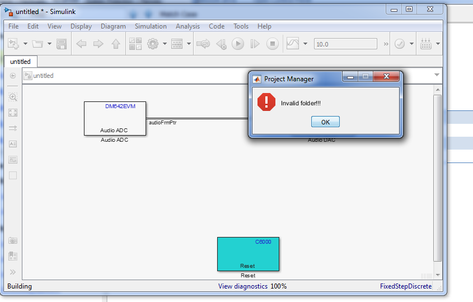473x302 pixels.
Task: Open the Display menu
Action: tap(81, 26)
